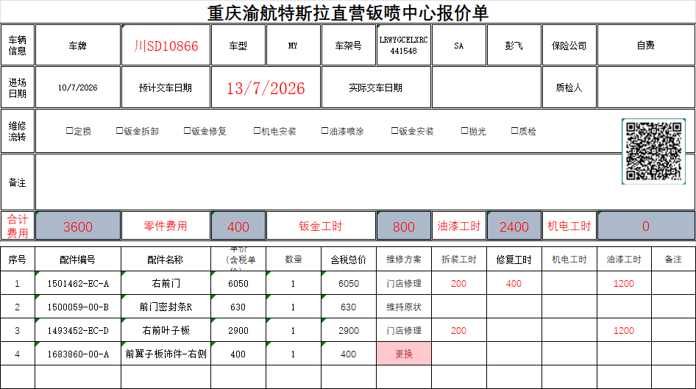Select the license plate cell 川SD10866
The height and width of the screenshot is (389, 696).
(x=166, y=46)
